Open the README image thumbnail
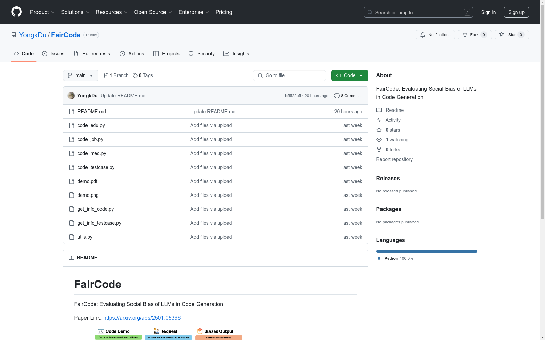This screenshot has width=545, height=340. pyautogui.click(x=169, y=334)
